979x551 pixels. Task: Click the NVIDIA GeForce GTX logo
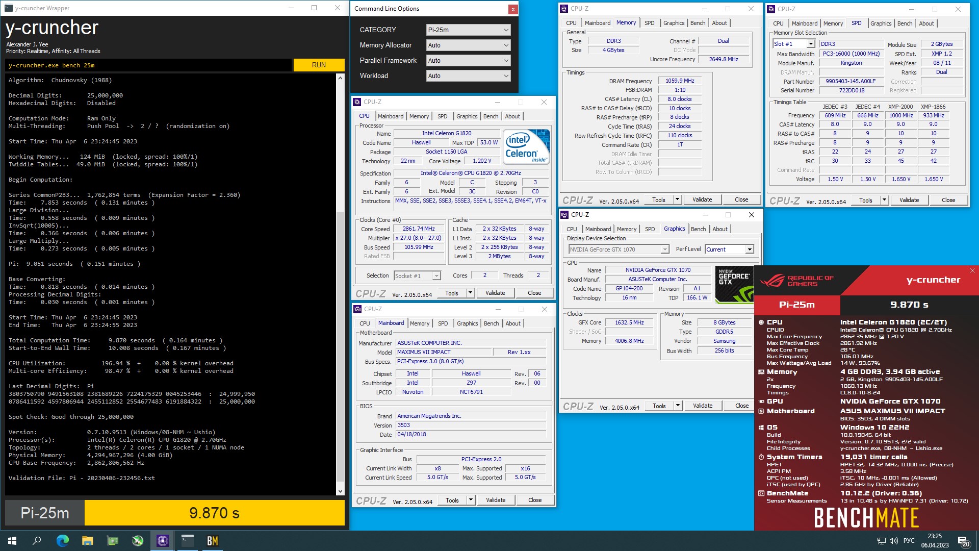point(734,284)
